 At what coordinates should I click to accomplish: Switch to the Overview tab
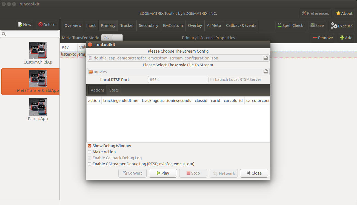[x=73, y=25]
